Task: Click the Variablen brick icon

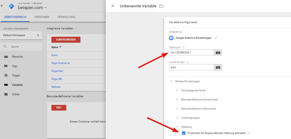Action: [x=6, y=85]
